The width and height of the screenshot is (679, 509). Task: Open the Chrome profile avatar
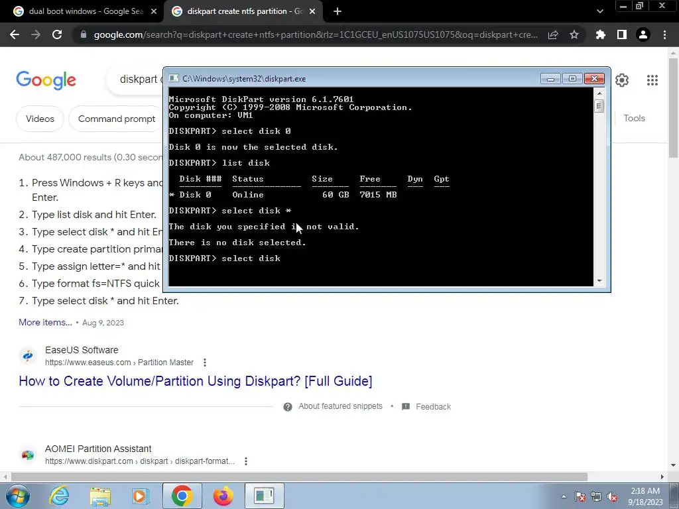643,34
